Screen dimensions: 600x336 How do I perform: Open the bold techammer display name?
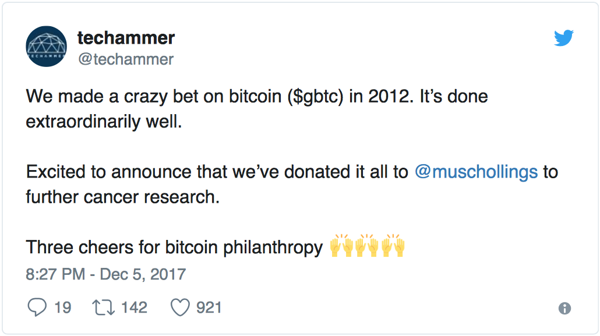[126, 38]
